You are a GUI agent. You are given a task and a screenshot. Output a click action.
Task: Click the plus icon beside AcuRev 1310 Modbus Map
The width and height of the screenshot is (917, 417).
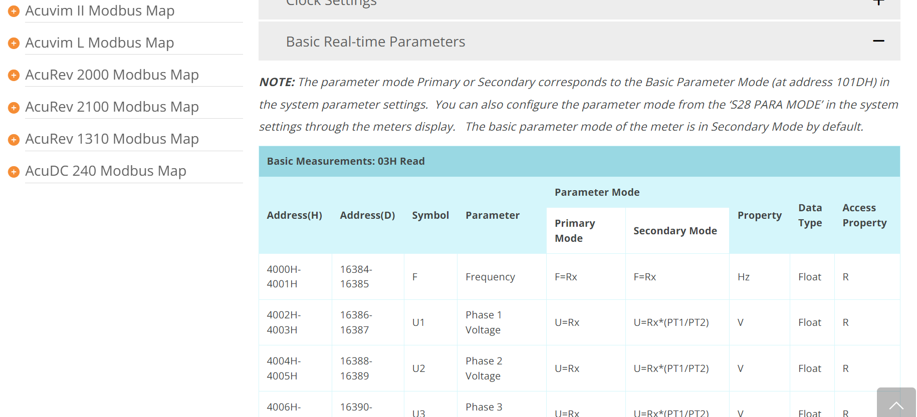(14, 139)
